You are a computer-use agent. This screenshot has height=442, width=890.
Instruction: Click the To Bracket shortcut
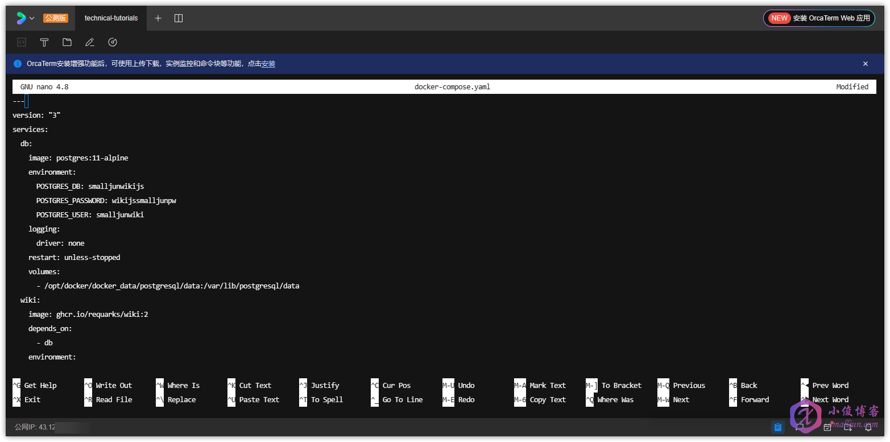(622, 386)
